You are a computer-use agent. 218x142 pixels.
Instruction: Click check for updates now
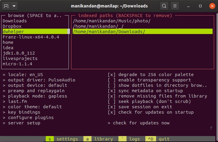tap(139, 123)
